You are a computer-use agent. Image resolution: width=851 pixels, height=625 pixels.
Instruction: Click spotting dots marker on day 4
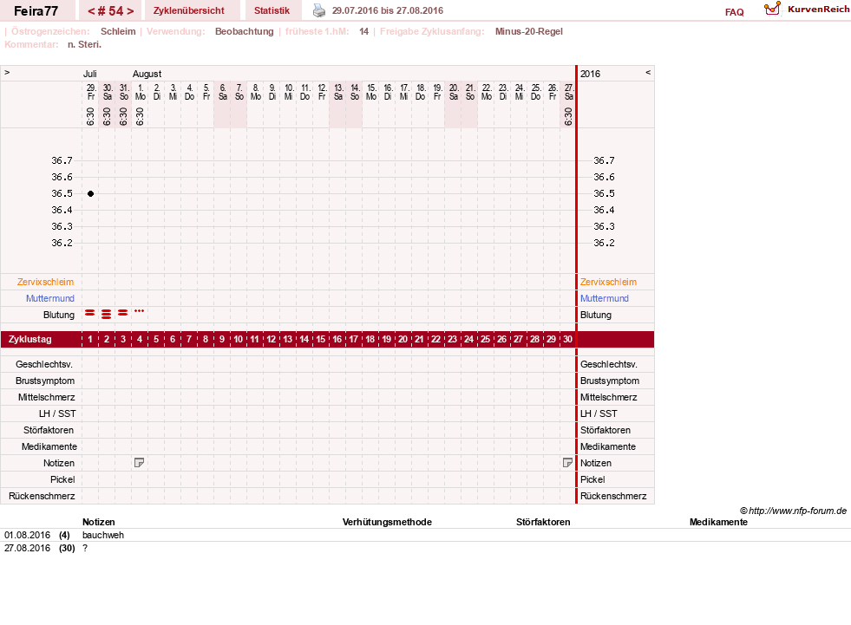coord(140,311)
